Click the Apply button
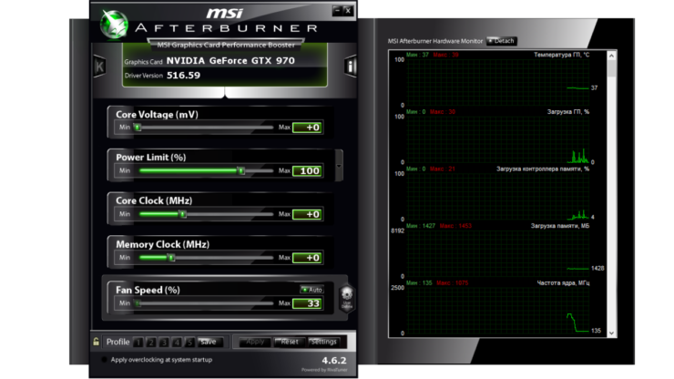 tap(255, 342)
